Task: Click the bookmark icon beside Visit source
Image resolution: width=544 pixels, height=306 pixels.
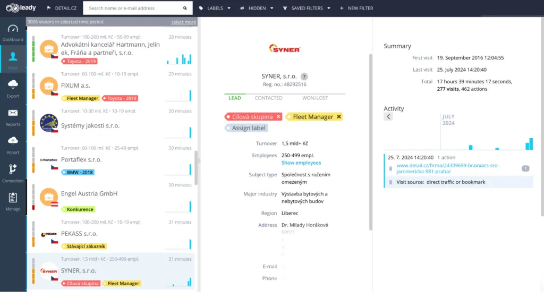Action: point(390,182)
